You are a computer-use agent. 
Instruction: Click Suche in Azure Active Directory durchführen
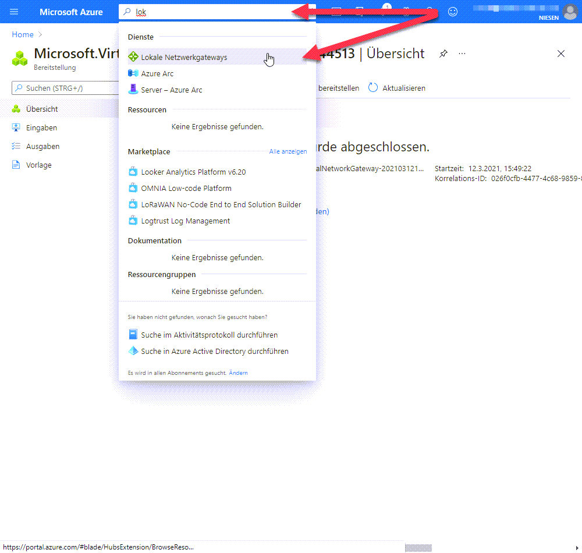215,351
